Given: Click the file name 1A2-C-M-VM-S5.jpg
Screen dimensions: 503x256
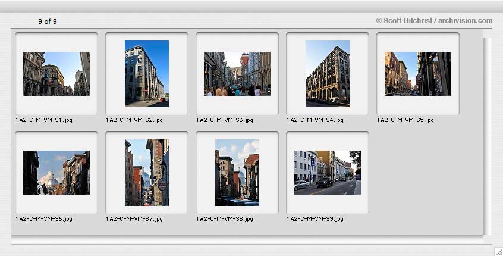Looking at the screenshot, I should (x=406, y=120).
